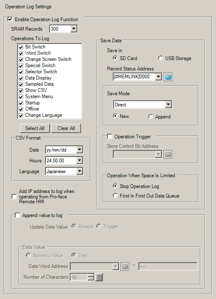Click the Select All button
Image resolution: width=216 pixels, height=299 pixels.
pos(35,128)
